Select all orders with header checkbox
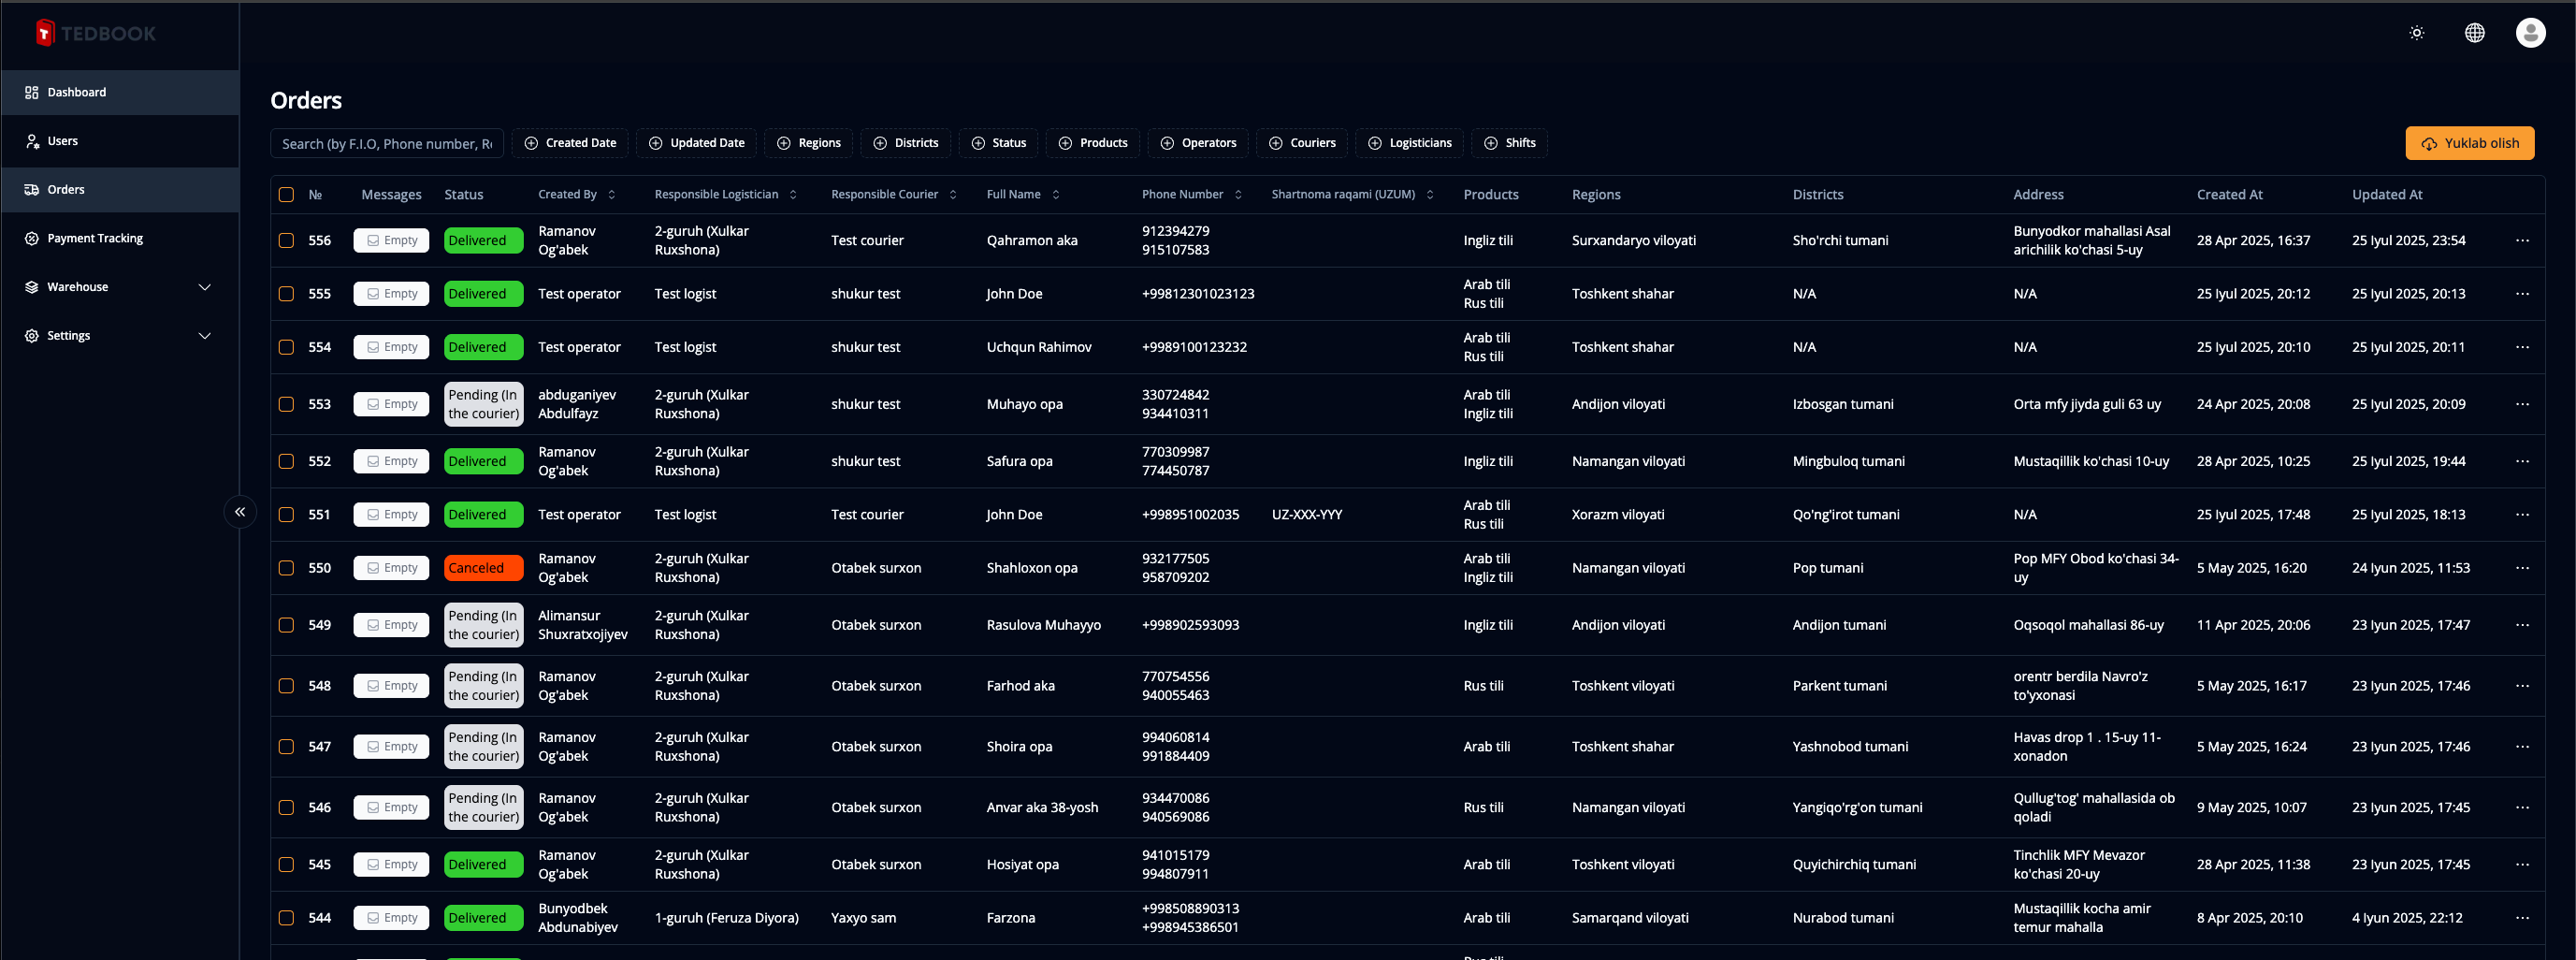The width and height of the screenshot is (2576, 960). point(286,195)
